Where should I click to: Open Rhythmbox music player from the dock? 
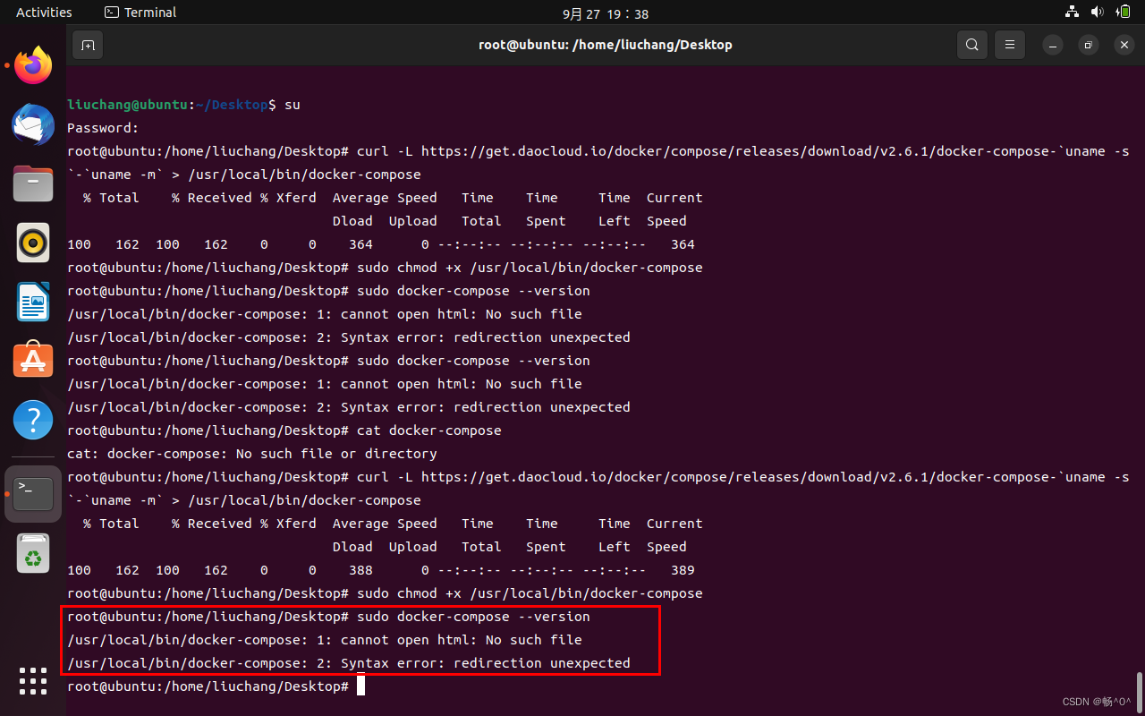click(x=33, y=242)
